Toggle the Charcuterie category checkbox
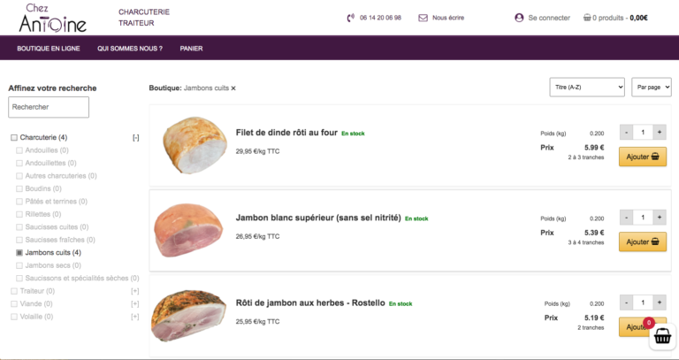This screenshot has height=360, width=679. pyautogui.click(x=14, y=137)
